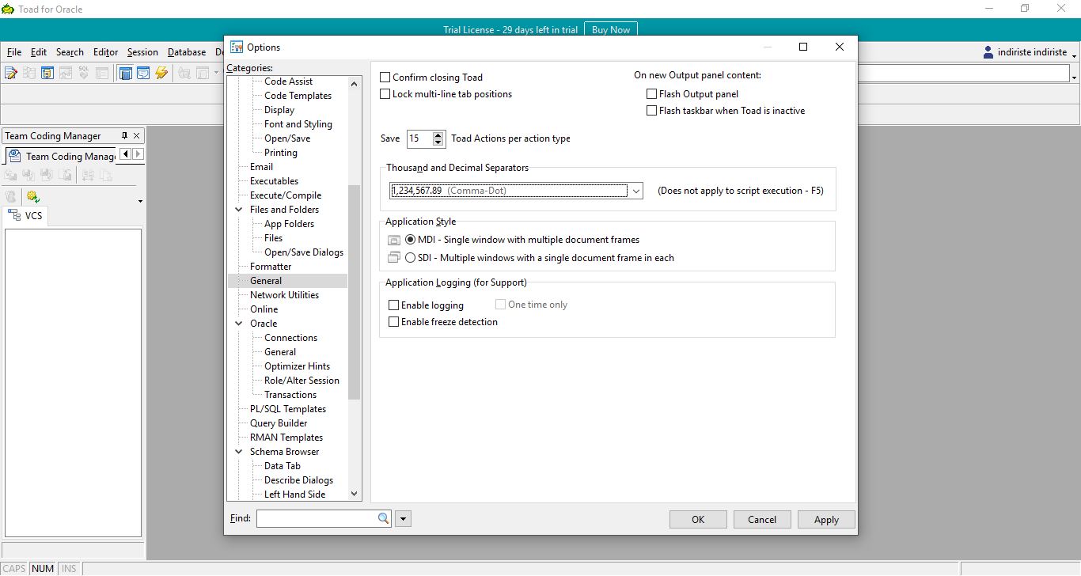
Task: Click in the Find input field
Action: [317, 518]
